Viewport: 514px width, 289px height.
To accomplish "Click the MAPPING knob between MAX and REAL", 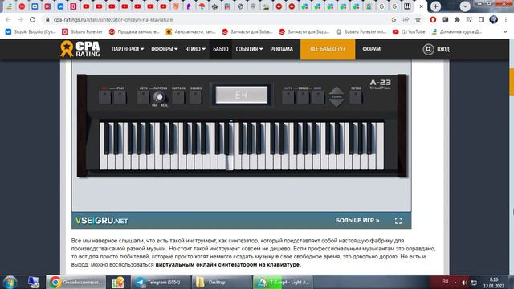I will 159,97.
